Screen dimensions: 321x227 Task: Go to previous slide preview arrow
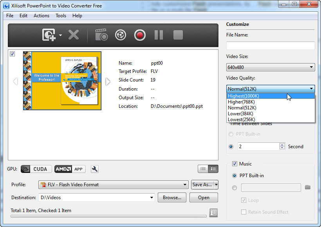15,82
